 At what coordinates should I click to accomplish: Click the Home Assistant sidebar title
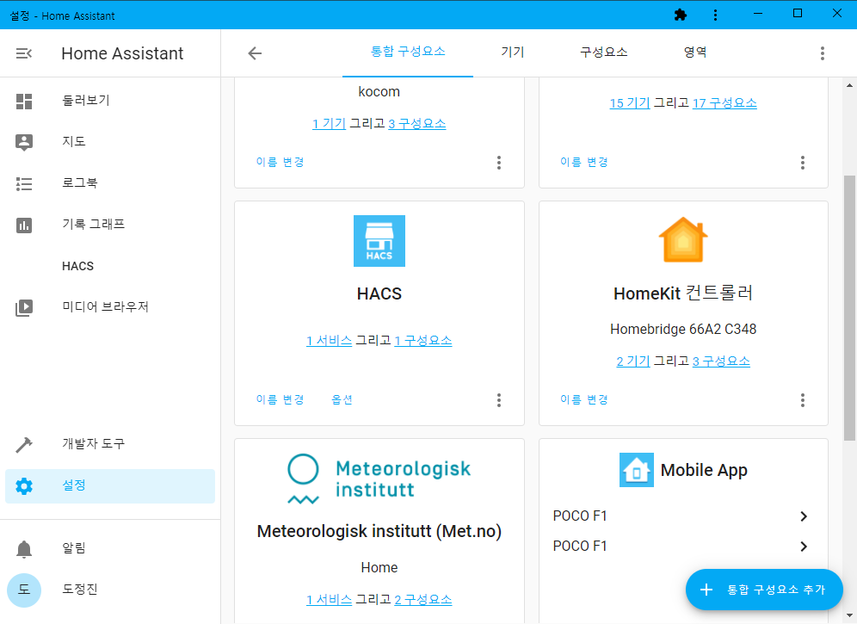[122, 53]
